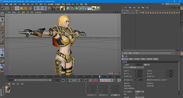Screen dimensions: 183x98
Task: Click the green Subdivision Surface generator icon
Action: (x=77, y=8)
